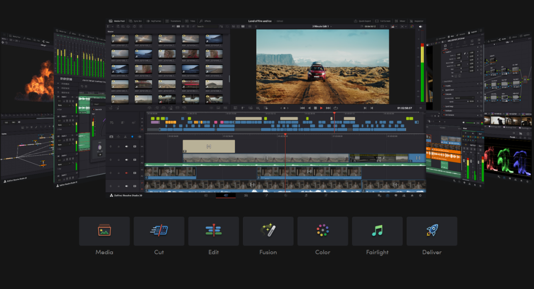Click the blue snapping icon above track headers

[x=132, y=137]
